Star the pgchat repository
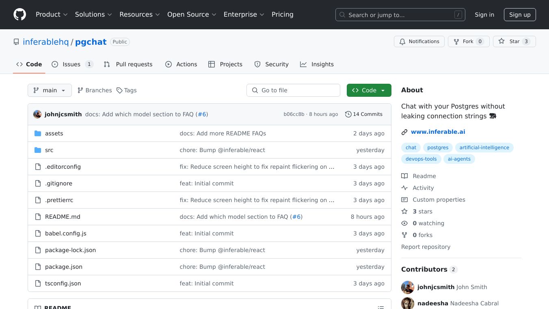 (514, 41)
